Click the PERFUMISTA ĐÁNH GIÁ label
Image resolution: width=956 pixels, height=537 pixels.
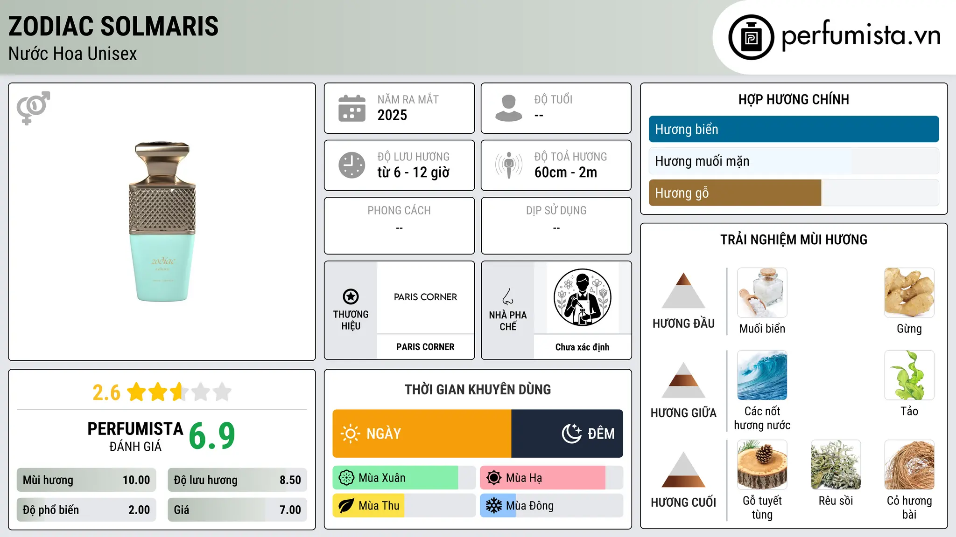tap(135, 436)
